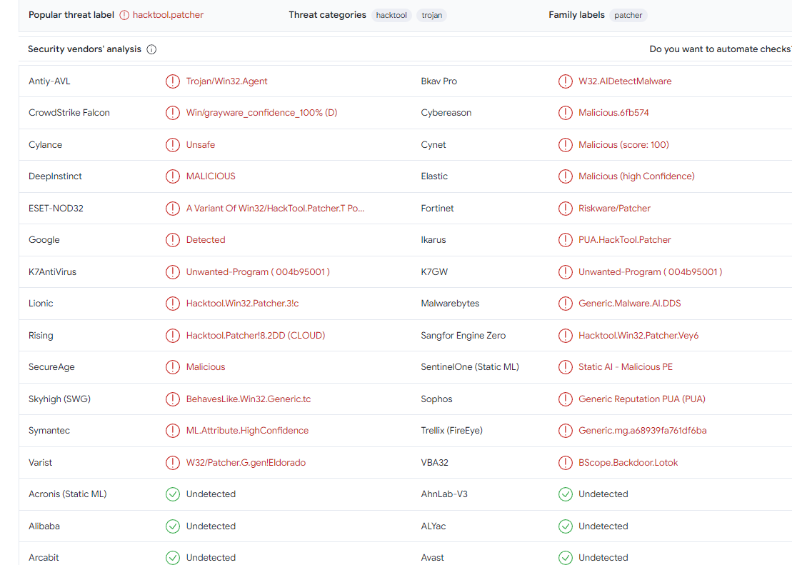Click the alert icon in the Skyhigh (SWG) row
Viewport: 792px width, 565px height.
(173, 399)
